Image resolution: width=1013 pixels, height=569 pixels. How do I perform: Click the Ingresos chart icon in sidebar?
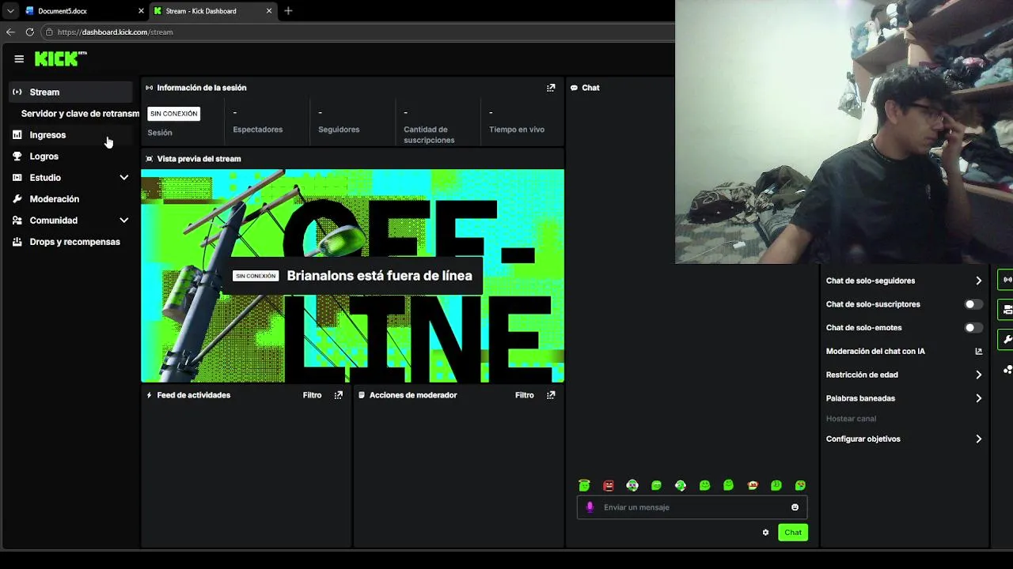tap(17, 135)
